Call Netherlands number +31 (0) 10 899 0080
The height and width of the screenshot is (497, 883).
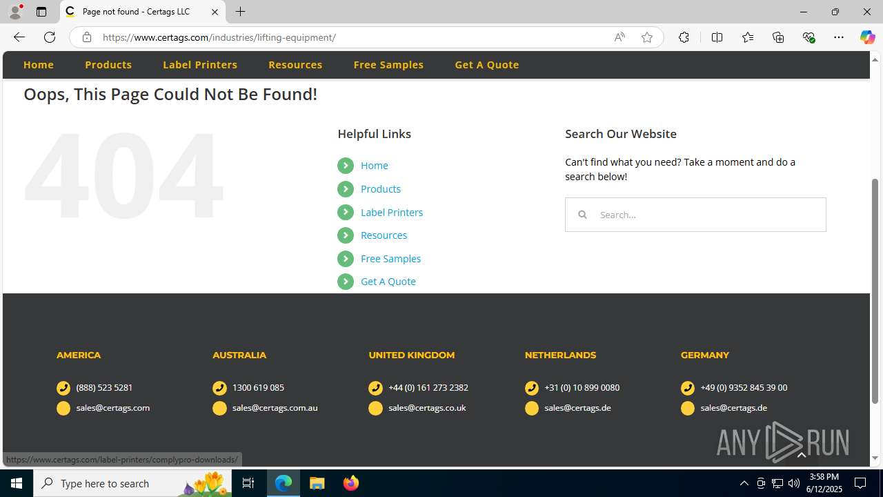[x=582, y=388]
